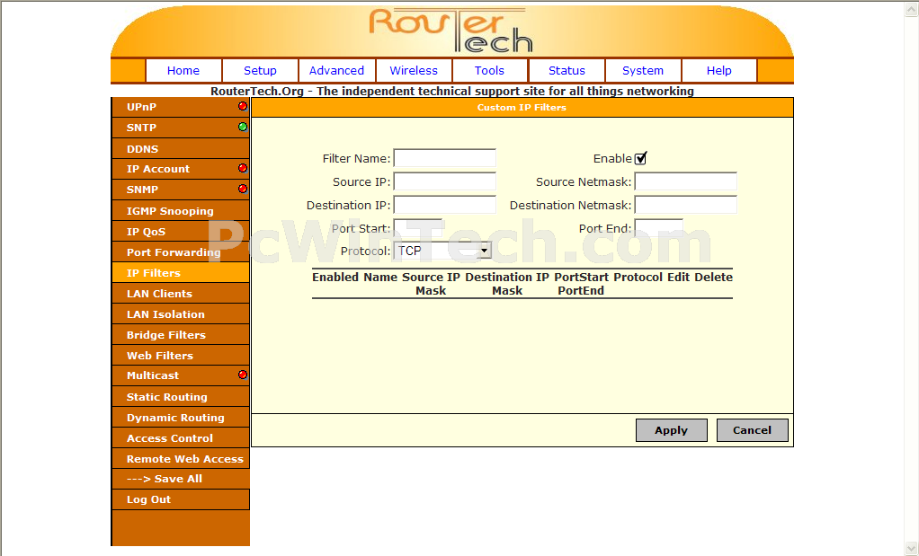Screen dimensions: 919x556
Task: Go to Remote Web Access
Action: coord(181,459)
